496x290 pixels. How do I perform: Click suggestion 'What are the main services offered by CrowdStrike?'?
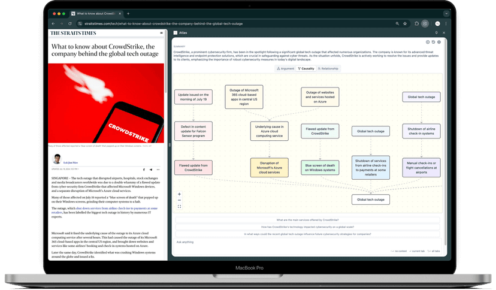click(x=307, y=220)
